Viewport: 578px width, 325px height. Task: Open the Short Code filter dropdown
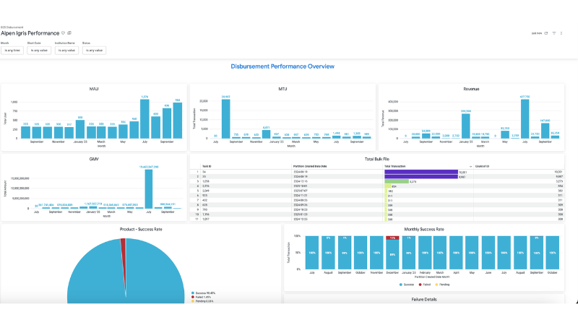click(x=39, y=50)
